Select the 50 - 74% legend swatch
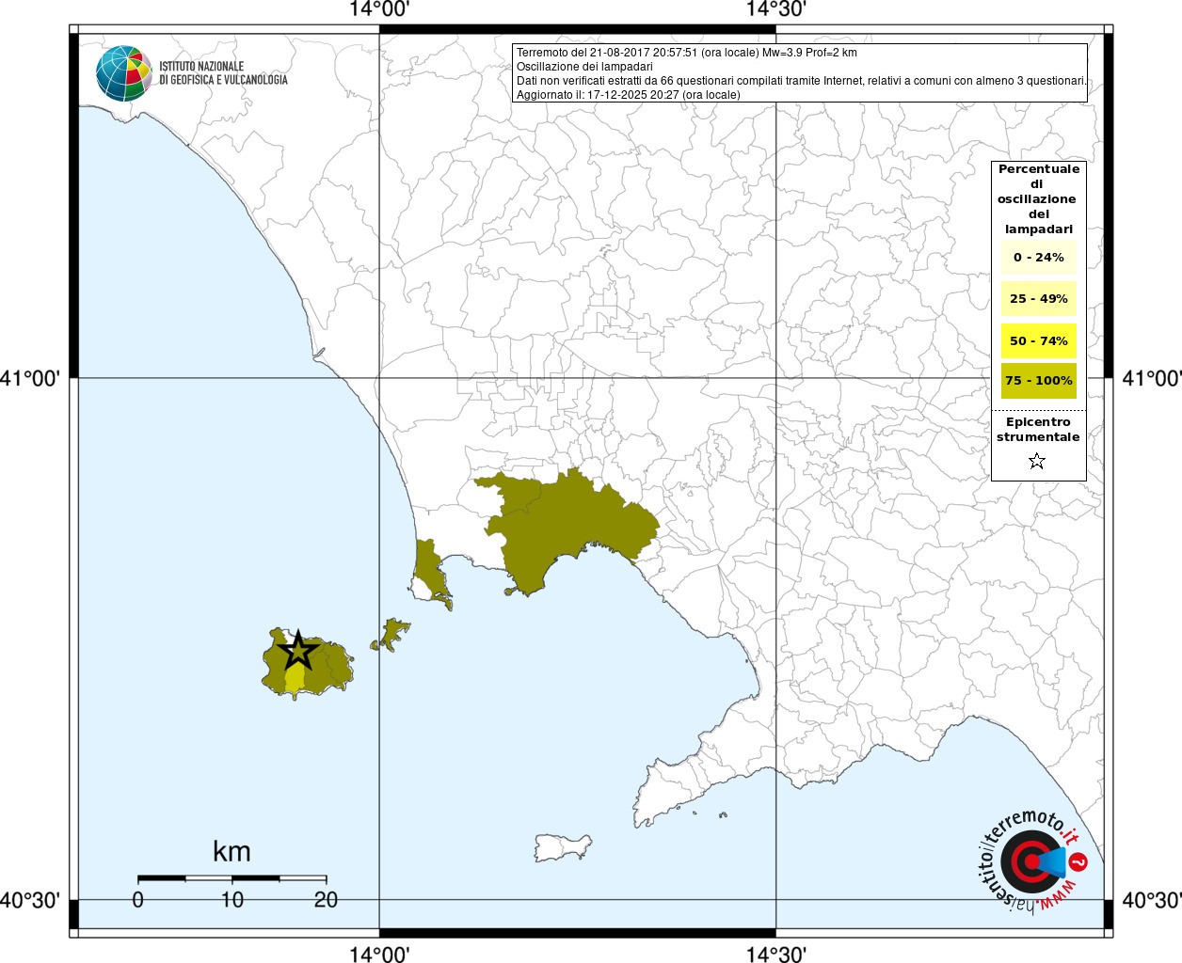This screenshot has height=963, width=1182. click(1039, 340)
